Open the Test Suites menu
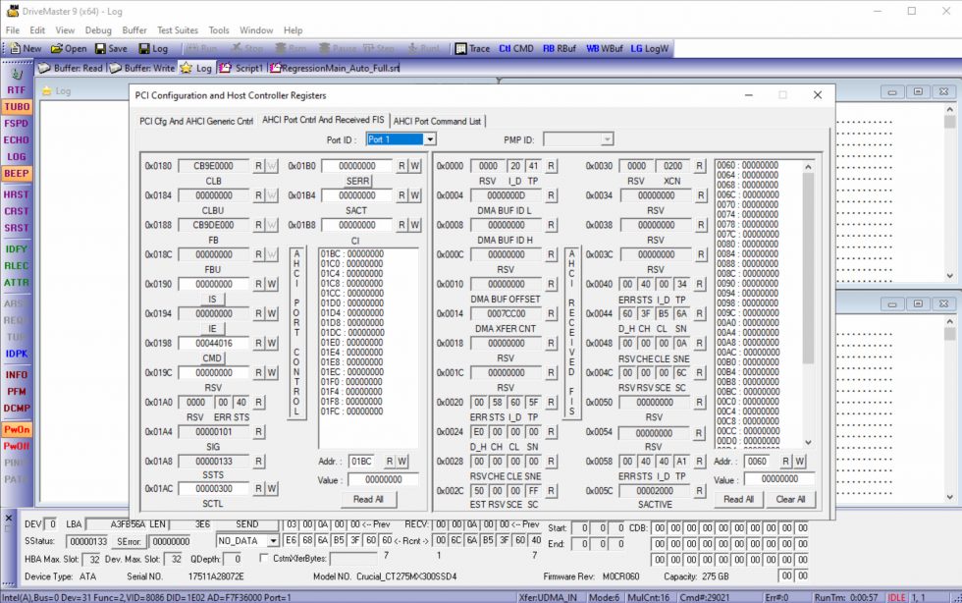The image size is (962, 603). click(178, 30)
